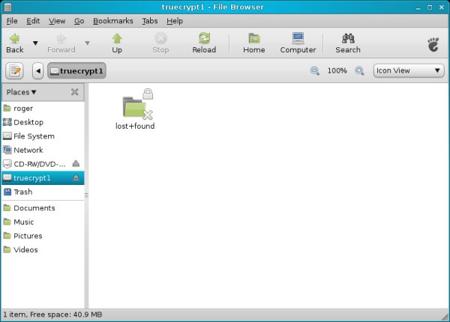Close the Places side pane
This screenshot has height=322, width=450.
coord(74,92)
